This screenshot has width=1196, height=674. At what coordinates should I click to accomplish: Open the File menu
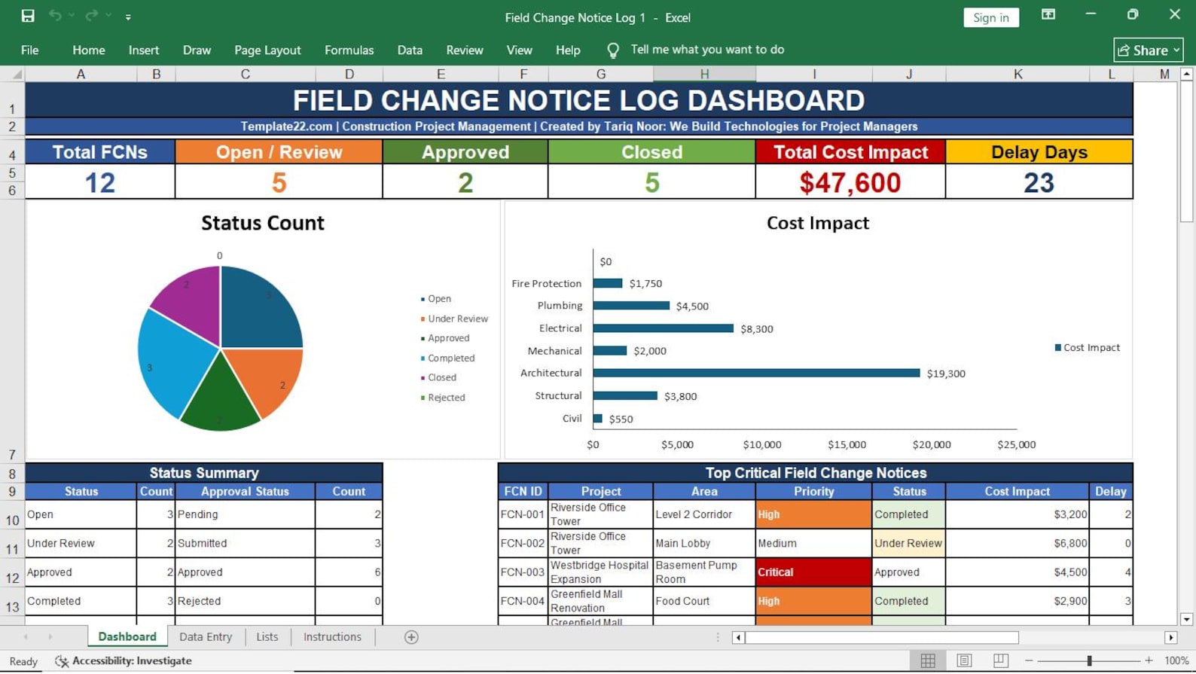click(30, 50)
